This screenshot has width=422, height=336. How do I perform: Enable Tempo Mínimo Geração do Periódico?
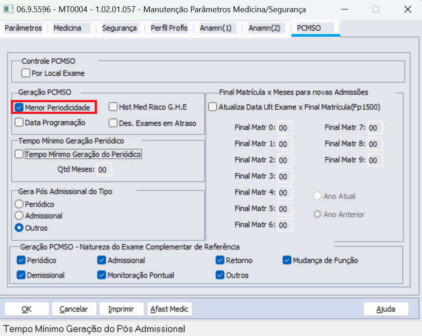pyautogui.click(x=19, y=154)
